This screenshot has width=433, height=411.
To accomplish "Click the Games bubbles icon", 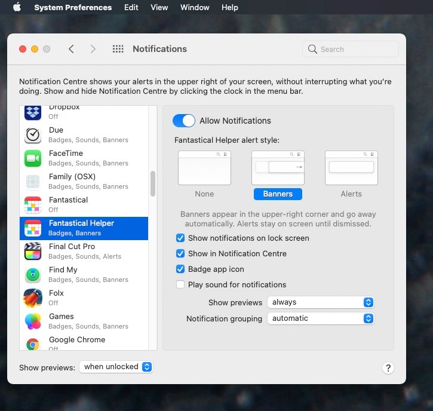I will pos(33,321).
